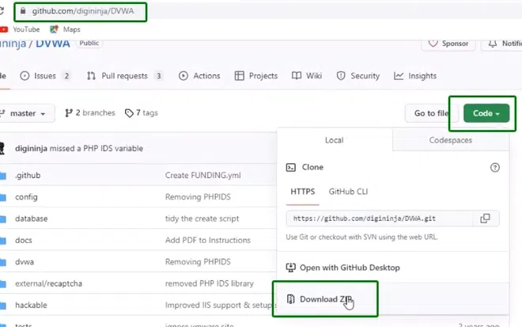Switch to the Codespaces tab

point(451,140)
